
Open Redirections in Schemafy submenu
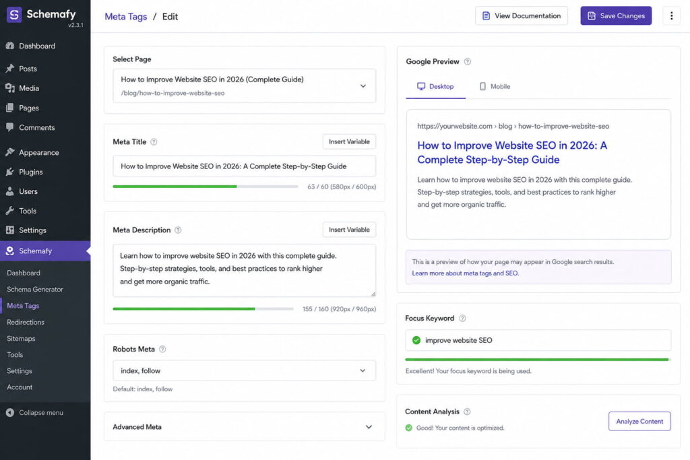coord(26,323)
